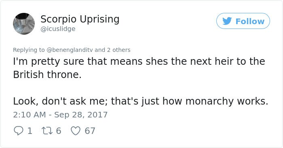Click the 'heir to the British throne' sentence
283x148 pixels.
[139, 68]
